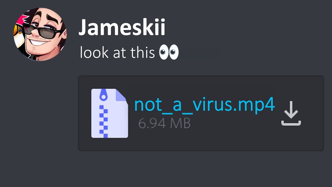Click the download arrow icon for the attachment

pyautogui.click(x=291, y=113)
